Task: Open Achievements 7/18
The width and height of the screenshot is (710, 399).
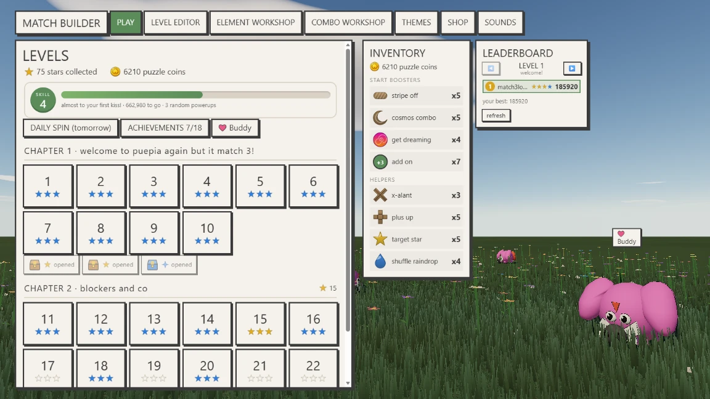Action: (165, 128)
